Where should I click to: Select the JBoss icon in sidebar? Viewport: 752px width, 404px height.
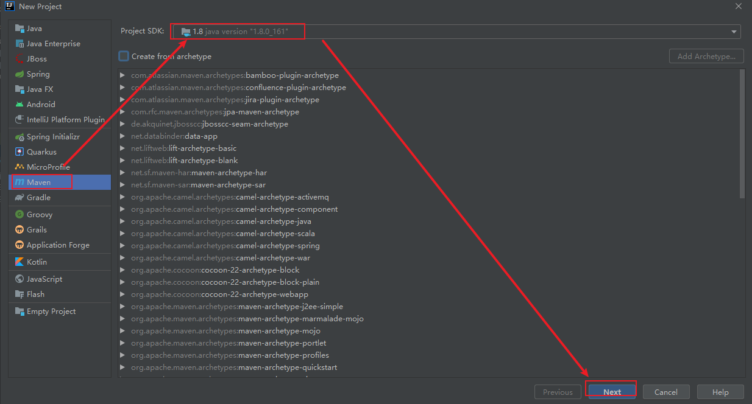(x=20, y=59)
